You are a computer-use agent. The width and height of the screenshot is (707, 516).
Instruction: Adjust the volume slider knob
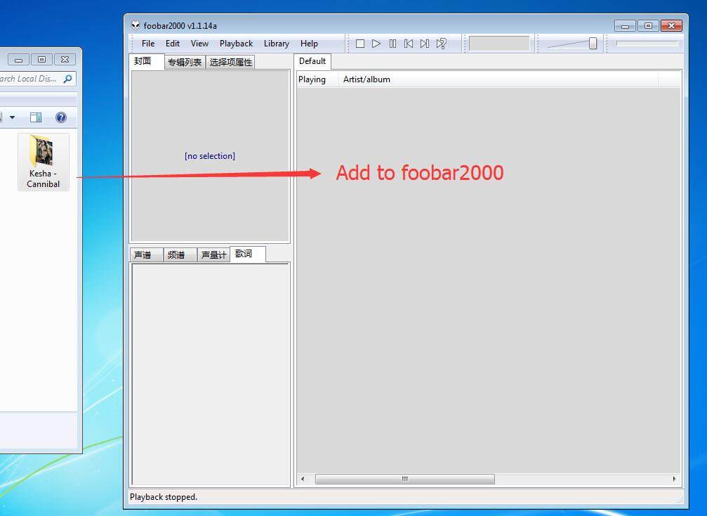pos(593,44)
